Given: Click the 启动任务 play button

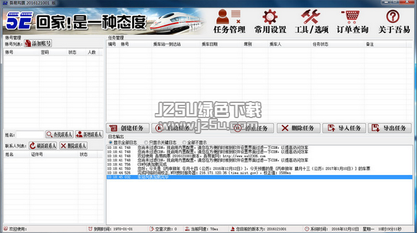Looking at the screenshot, I should [173, 128].
